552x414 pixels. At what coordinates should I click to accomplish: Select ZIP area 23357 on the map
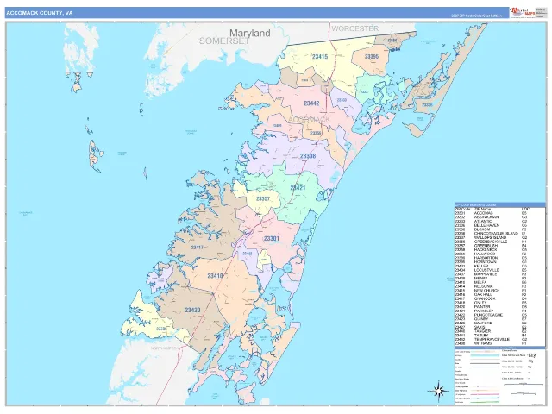tap(263, 198)
